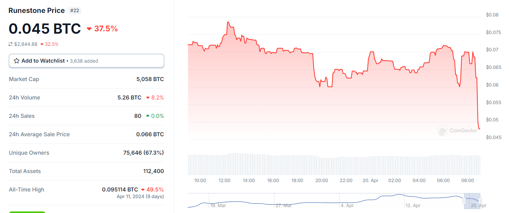Click the volume bars area under the price chart
Image resolution: width=509 pixels, height=213 pixels.
pos(334,165)
